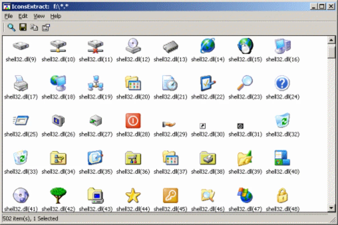The image size is (338, 225).
Task: Open the Help menu
Action: (x=56, y=16)
